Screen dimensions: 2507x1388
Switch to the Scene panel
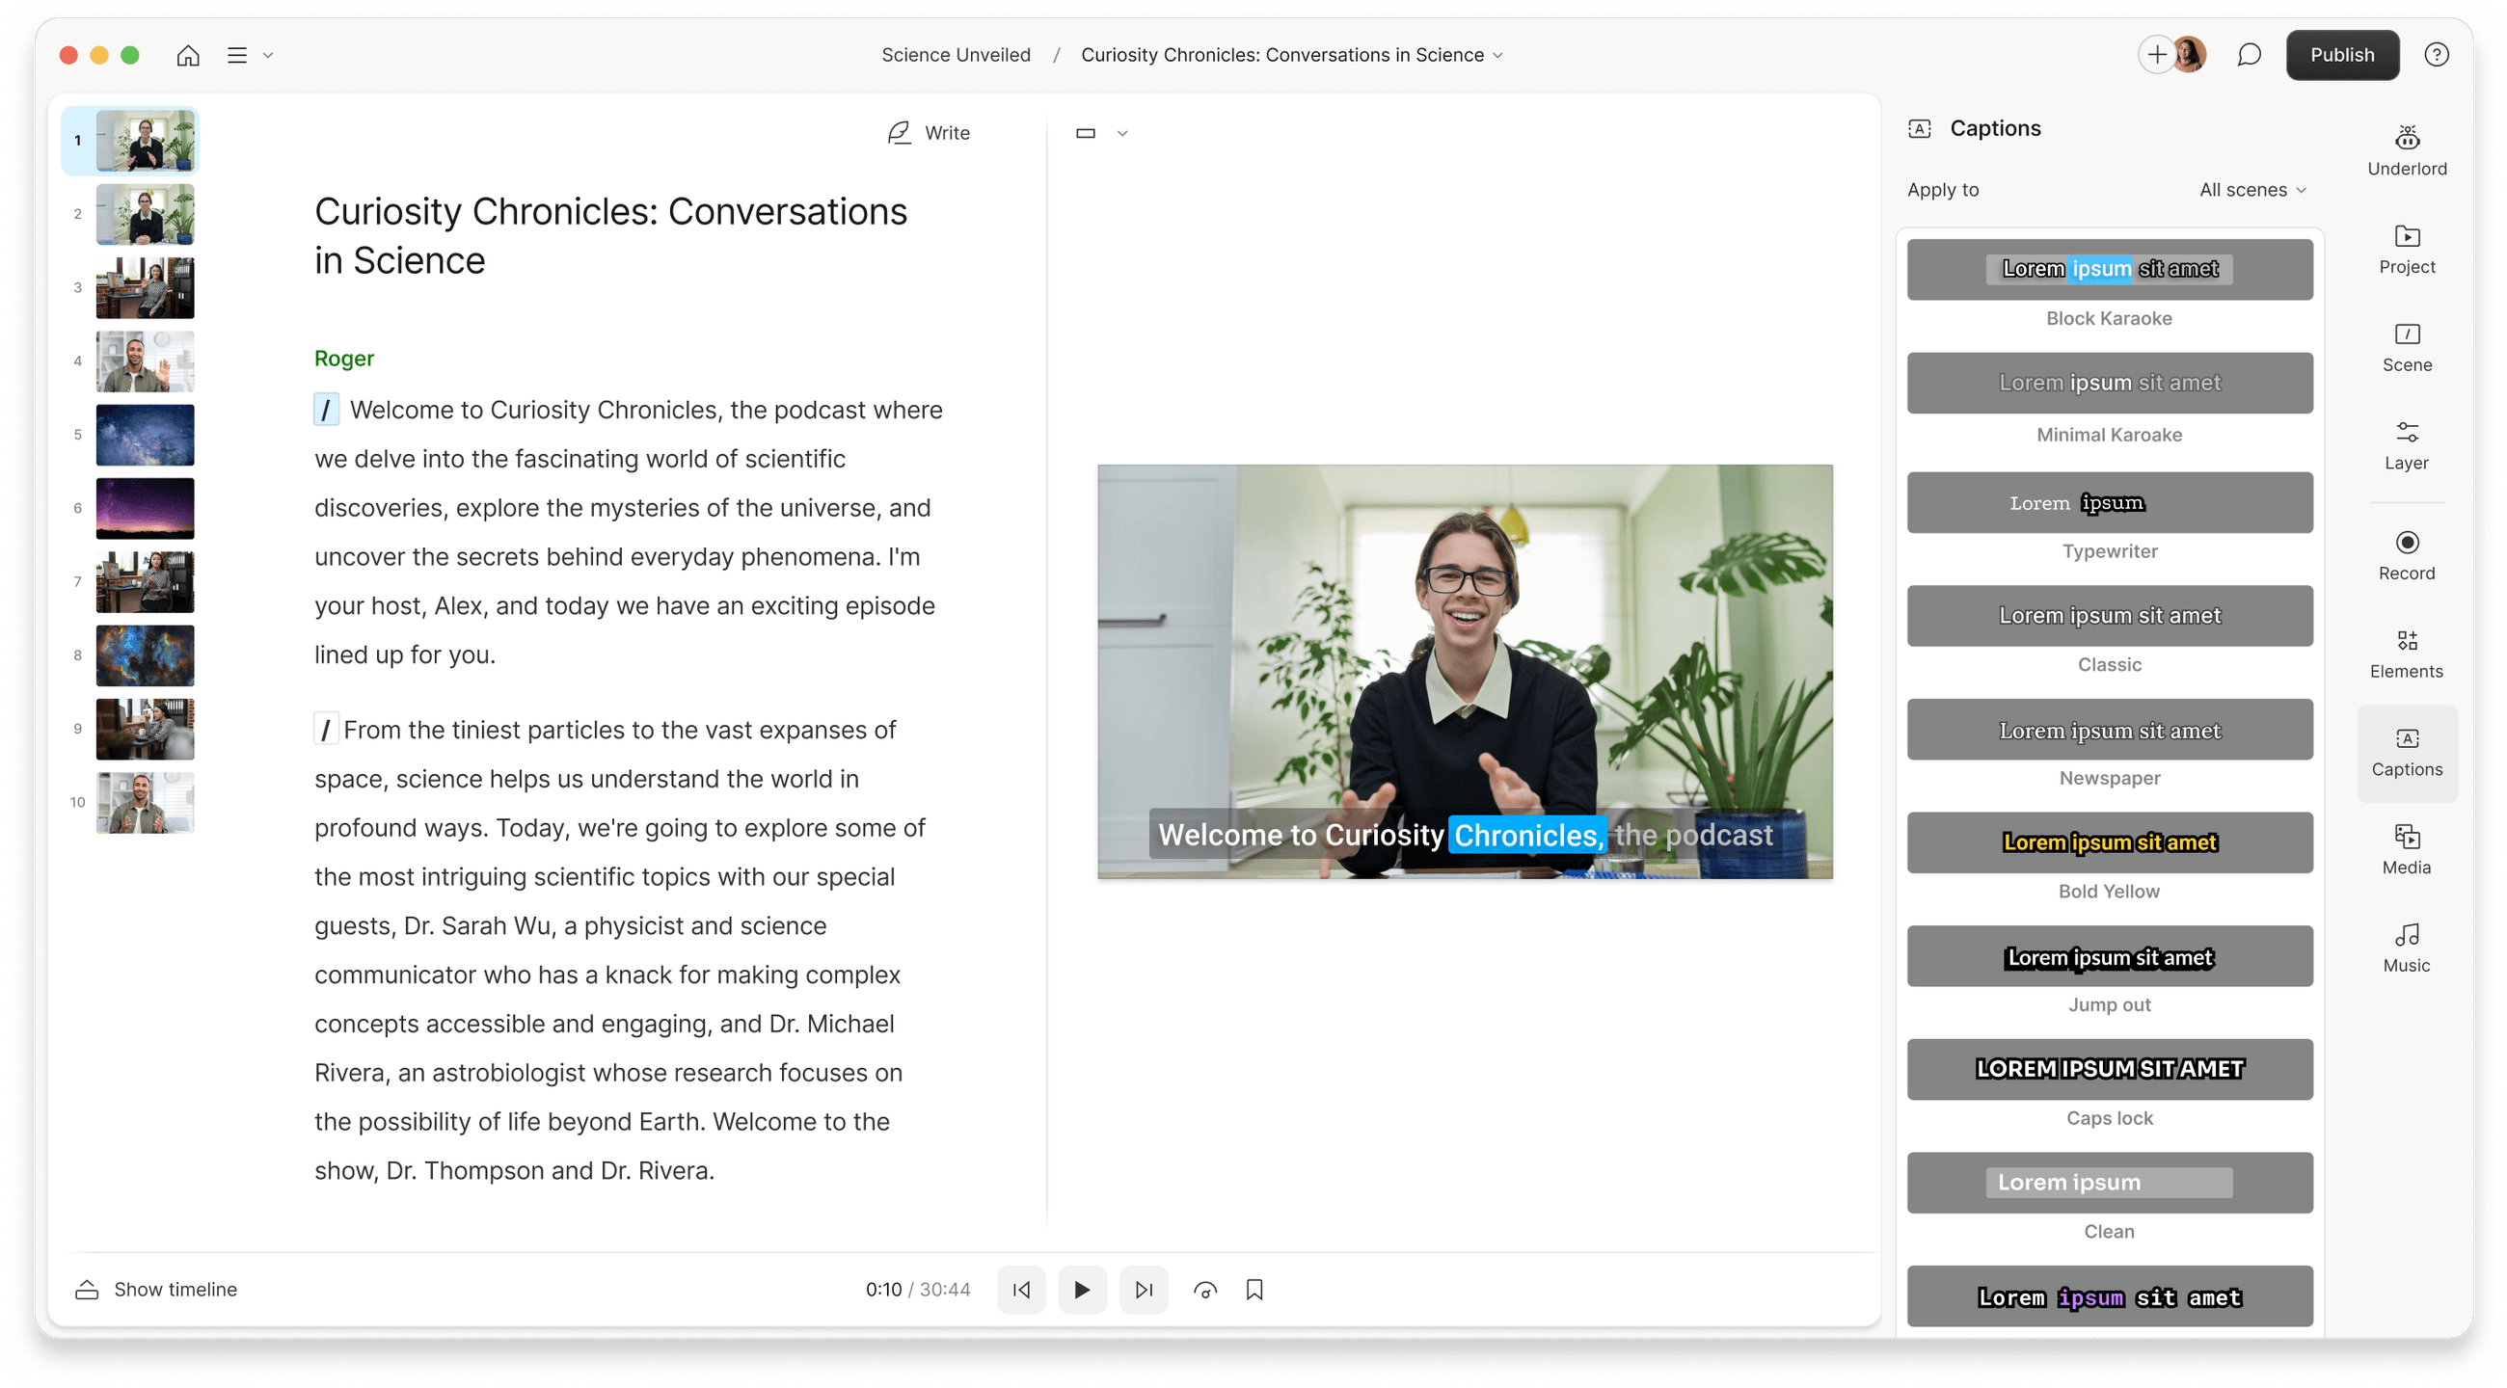2406,348
